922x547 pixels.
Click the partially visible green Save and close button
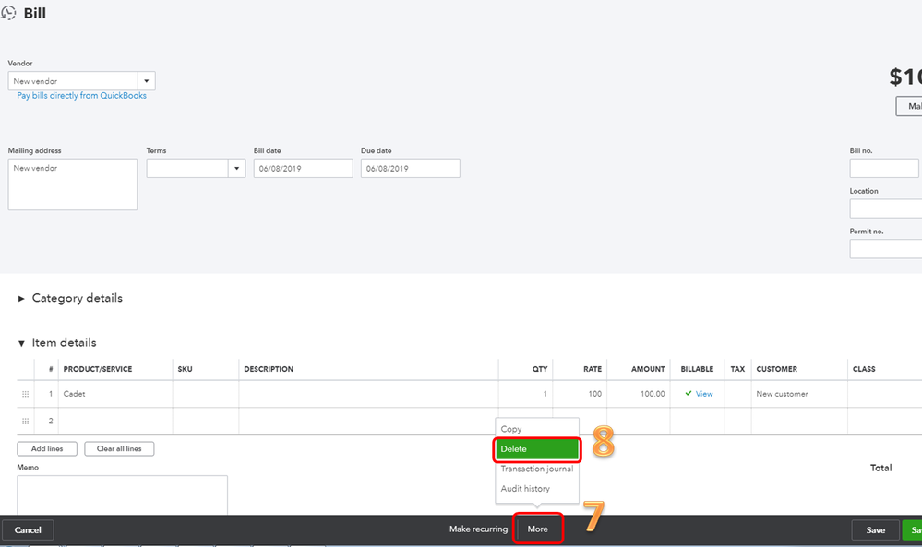(x=912, y=530)
